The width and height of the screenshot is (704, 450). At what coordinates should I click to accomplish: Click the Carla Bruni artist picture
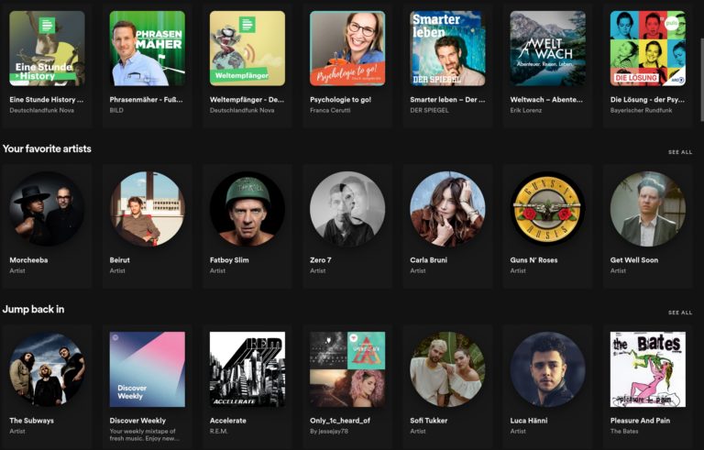pos(447,209)
